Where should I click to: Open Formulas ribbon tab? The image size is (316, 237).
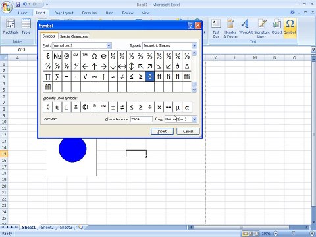[x=90, y=13]
